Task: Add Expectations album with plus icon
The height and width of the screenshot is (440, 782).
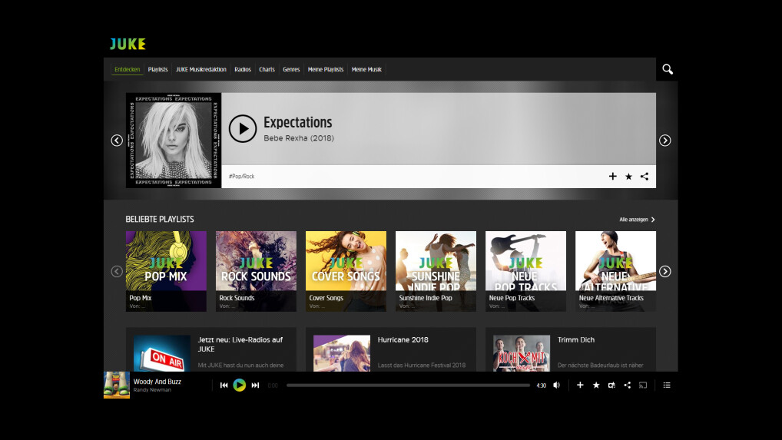Action: tap(612, 177)
